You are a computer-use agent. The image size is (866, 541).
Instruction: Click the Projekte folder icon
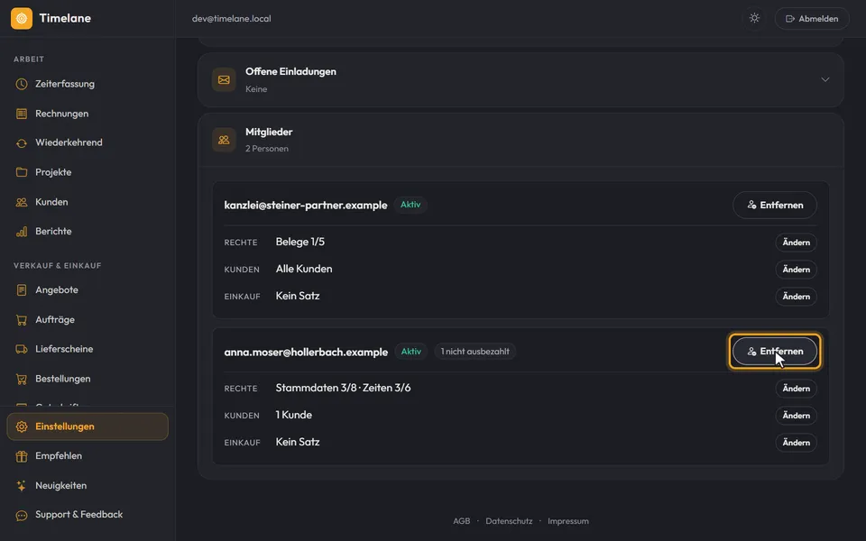22,172
